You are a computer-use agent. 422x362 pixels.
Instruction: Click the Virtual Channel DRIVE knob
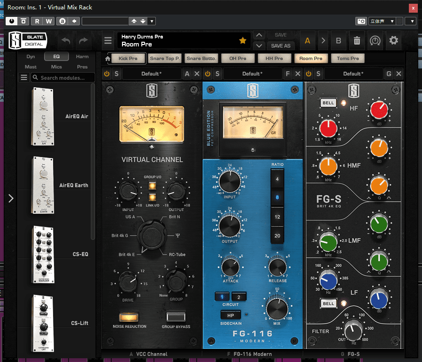click(128, 282)
